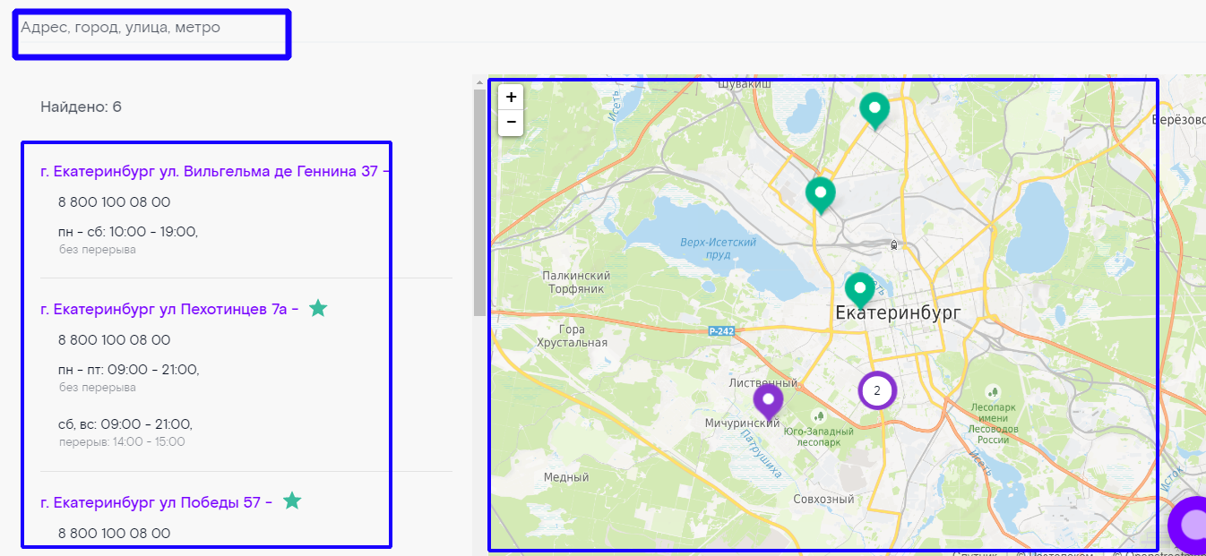This screenshot has height=556, width=1206.
Task: Click the "Найдено: 6" results count
Action: point(81,107)
